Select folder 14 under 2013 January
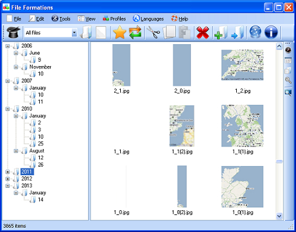This screenshot has height=232, width=296. [x=40, y=200]
